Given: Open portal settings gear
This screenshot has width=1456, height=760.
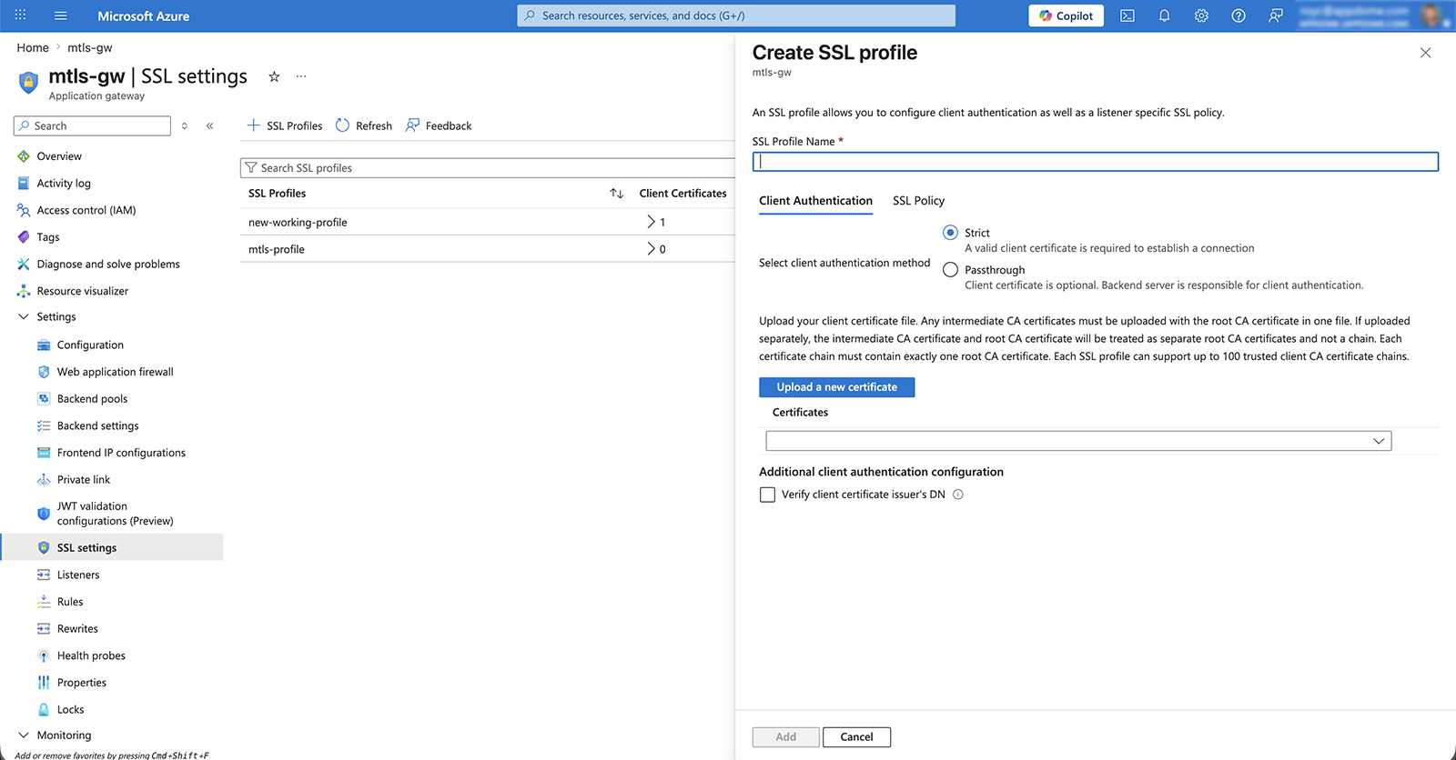Looking at the screenshot, I should 1201,15.
